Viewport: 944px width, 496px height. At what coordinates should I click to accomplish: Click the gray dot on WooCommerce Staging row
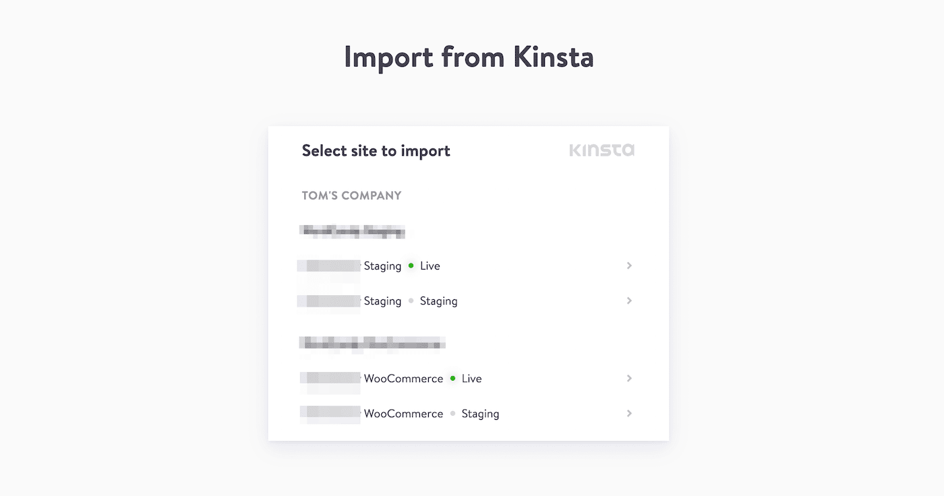452,413
